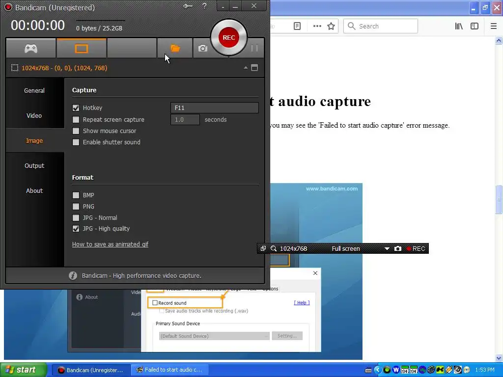Viewport: 503px width, 377px height.
Task: Check Record sound checkbox in webpage image
Action: [155, 302]
